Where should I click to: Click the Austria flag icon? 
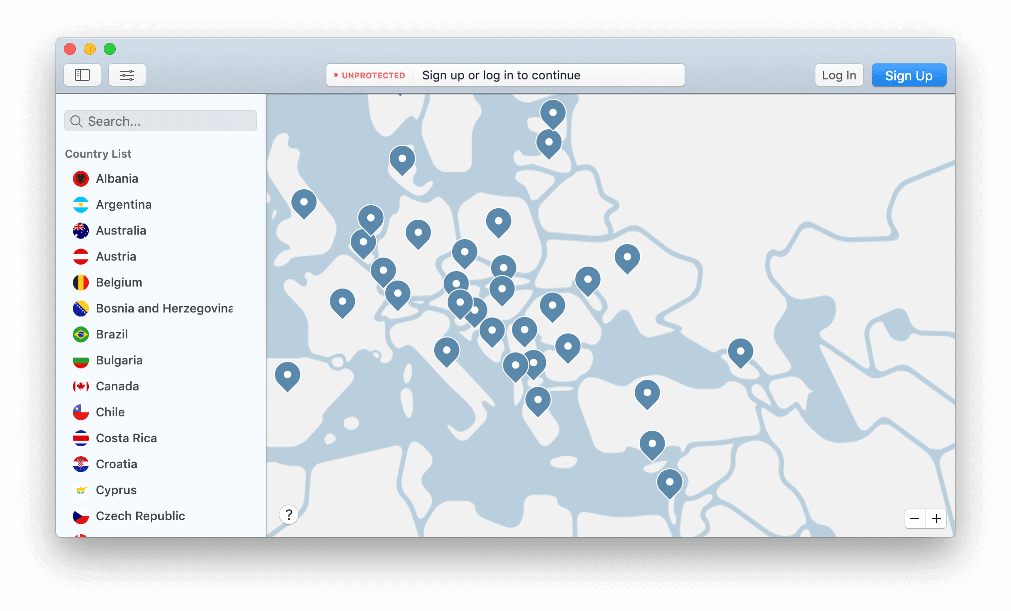81,257
